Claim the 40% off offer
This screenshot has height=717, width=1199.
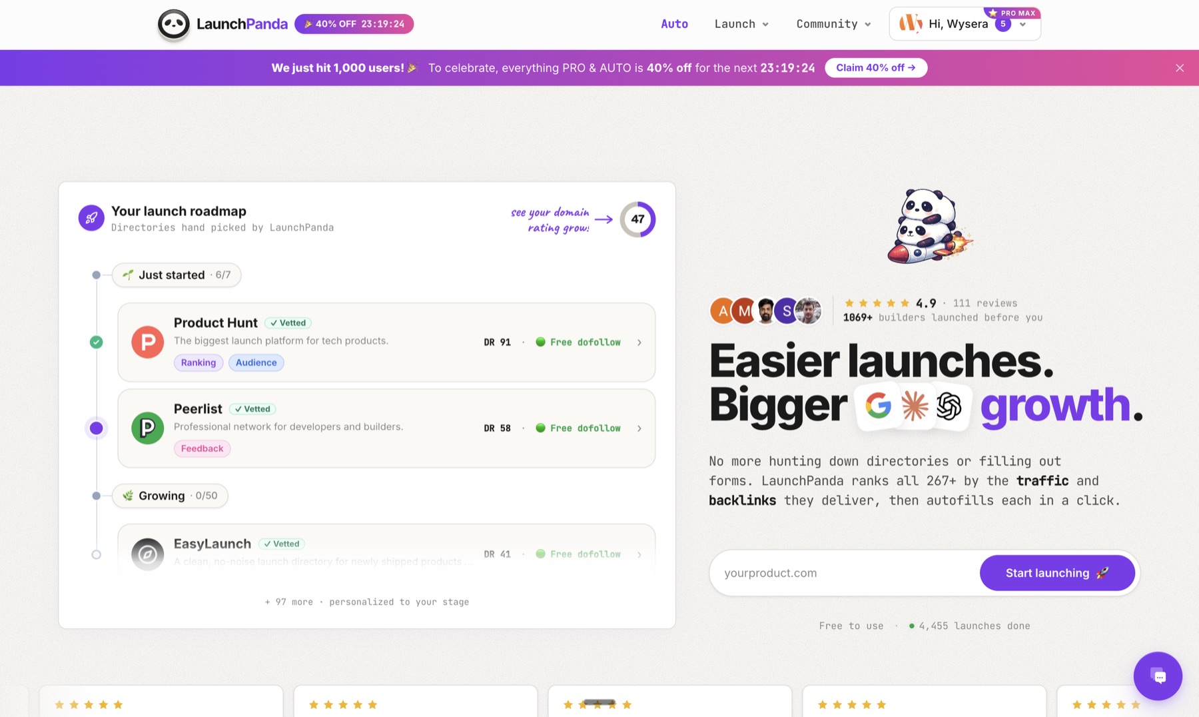[x=875, y=68]
